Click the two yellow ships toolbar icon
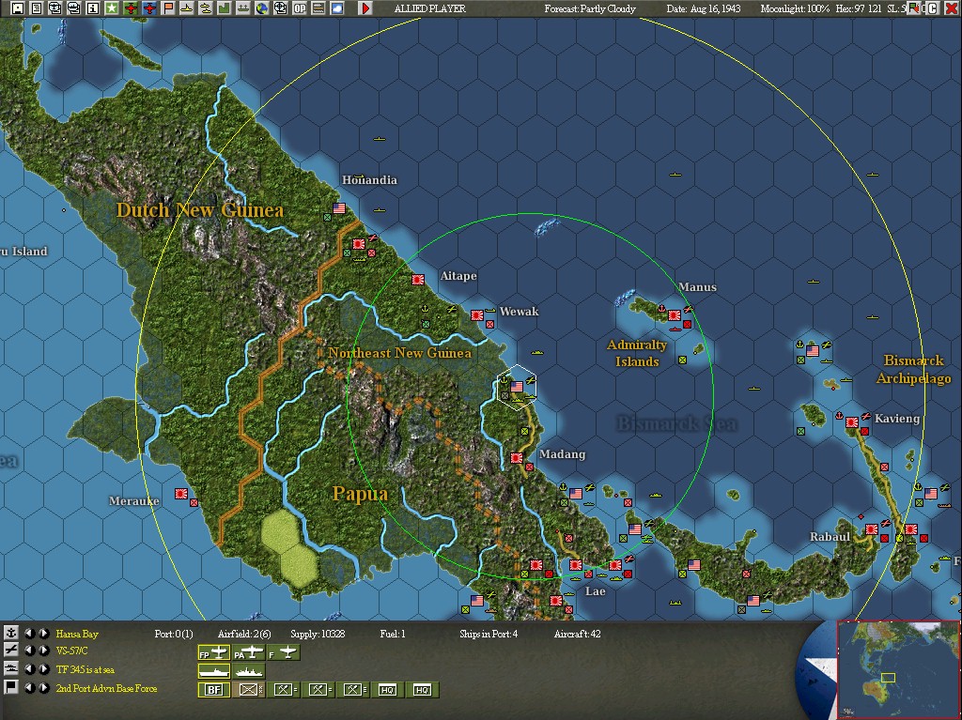This screenshot has width=962, height=720. [x=206, y=8]
